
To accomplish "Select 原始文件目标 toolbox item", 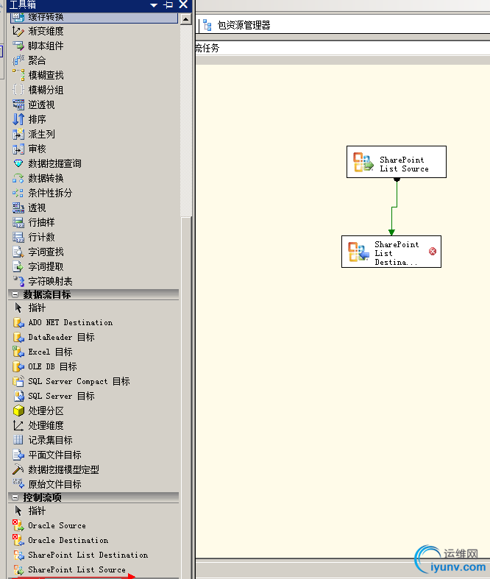I will 47,484.
